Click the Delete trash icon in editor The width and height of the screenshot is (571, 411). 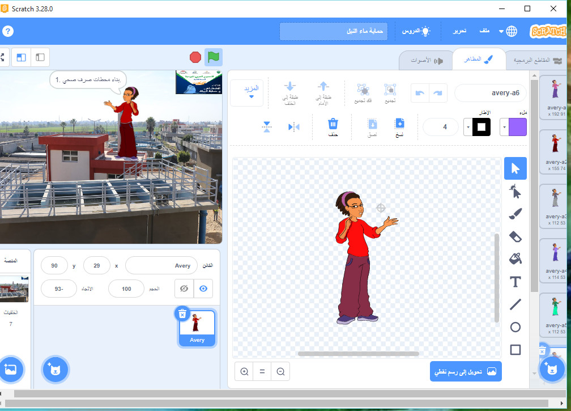pyautogui.click(x=333, y=127)
